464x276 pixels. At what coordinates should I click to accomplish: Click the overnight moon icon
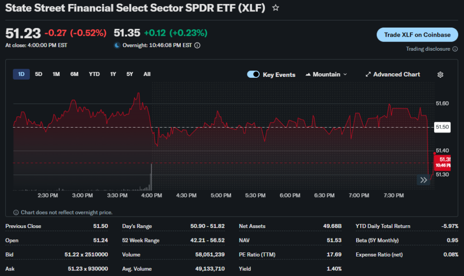117,45
